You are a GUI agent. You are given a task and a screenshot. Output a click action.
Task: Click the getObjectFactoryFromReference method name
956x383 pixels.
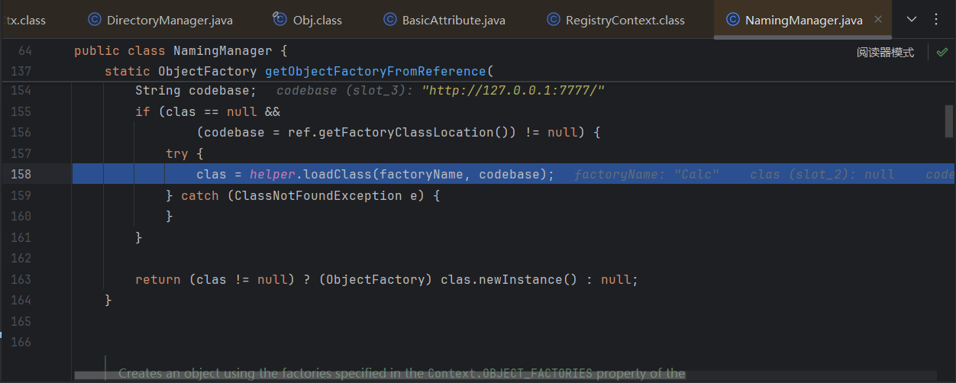(375, 72)
